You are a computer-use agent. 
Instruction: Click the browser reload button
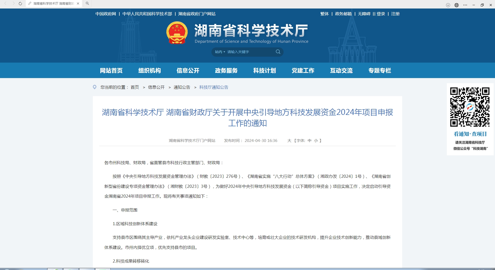tap(20, 4)
